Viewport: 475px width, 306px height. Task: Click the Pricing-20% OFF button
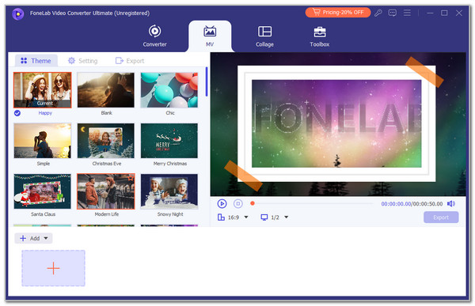point(338,13)
